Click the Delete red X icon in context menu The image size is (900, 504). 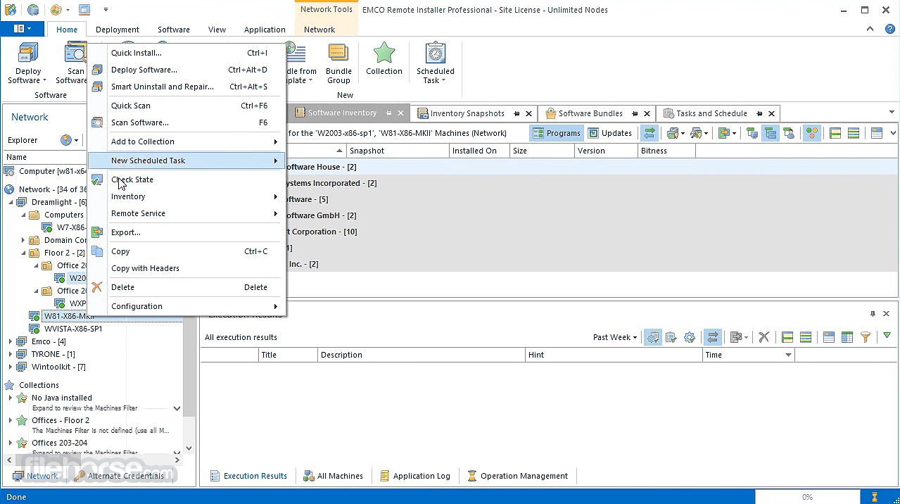(97, 287)
